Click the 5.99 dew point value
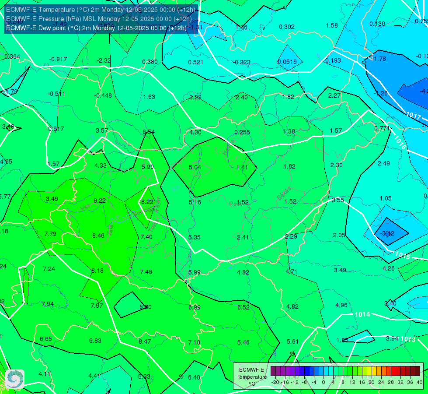 [x=195, y=272]
